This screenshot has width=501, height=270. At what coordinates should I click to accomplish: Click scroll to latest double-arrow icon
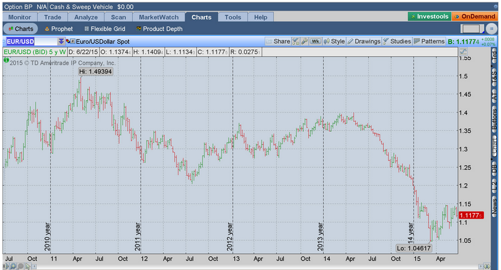pos(487,266)
